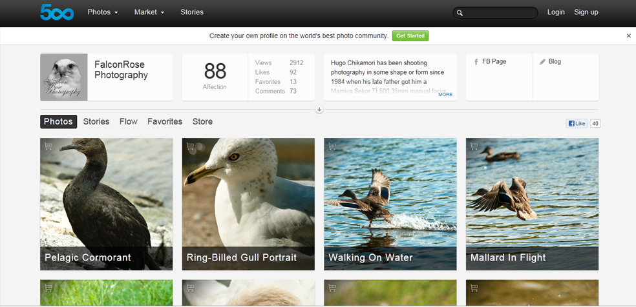Click the 88 Affection score
This screenshot has height=307, width=636.
coord(215,77)
